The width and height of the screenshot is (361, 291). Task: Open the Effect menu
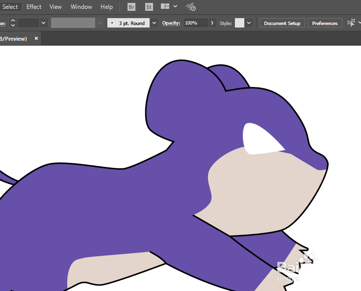click(x=34, y=7)
